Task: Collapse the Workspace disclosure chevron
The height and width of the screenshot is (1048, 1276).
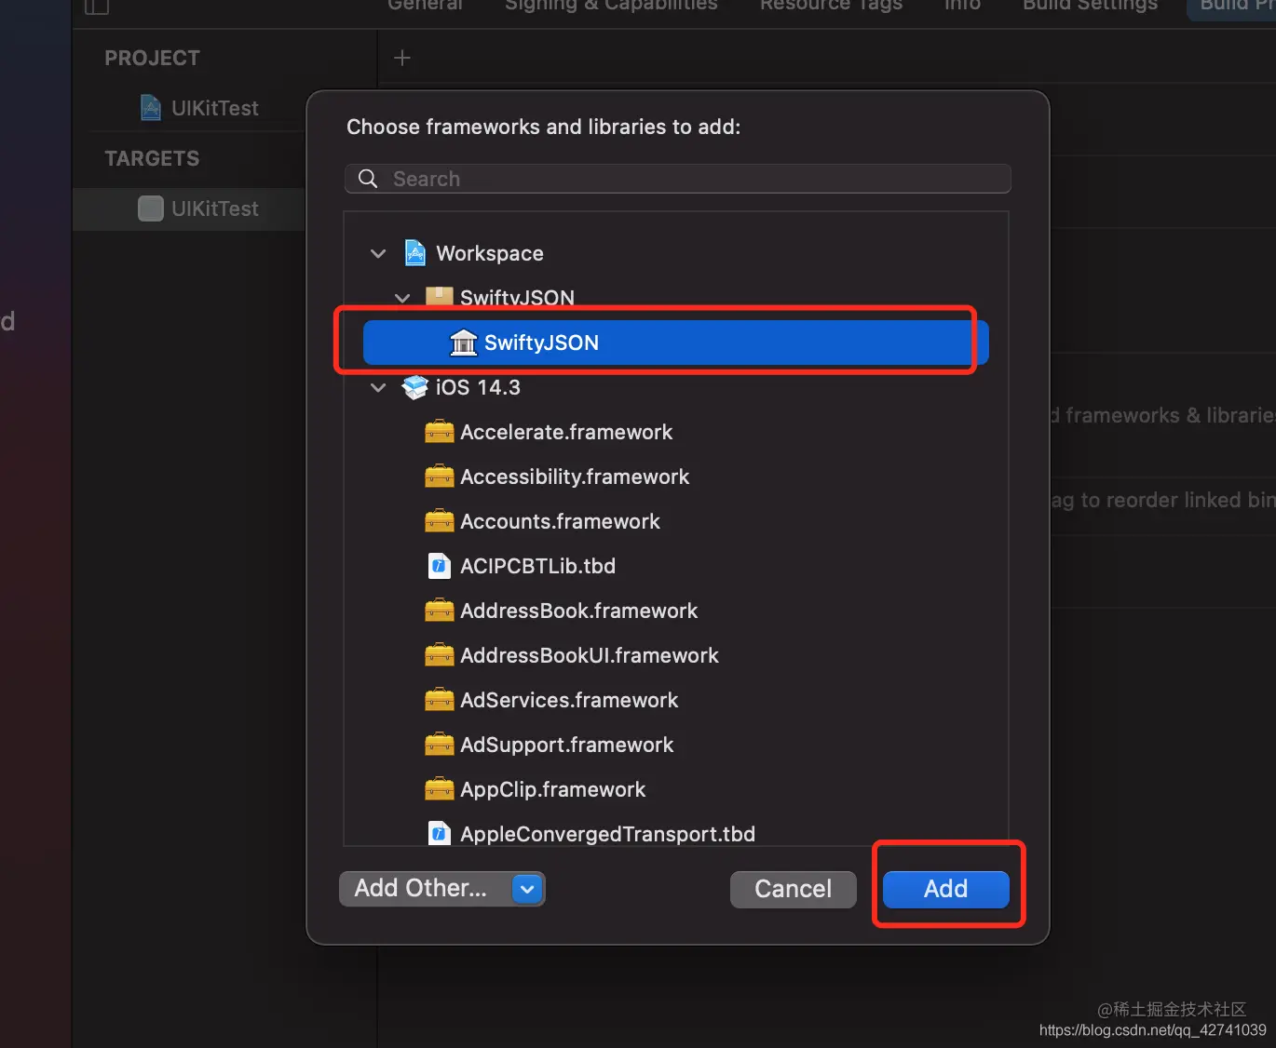Action: pyautogui.click(x=378, y=253)
